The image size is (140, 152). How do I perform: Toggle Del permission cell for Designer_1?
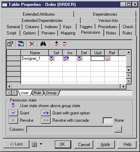[x=83, y=58]
